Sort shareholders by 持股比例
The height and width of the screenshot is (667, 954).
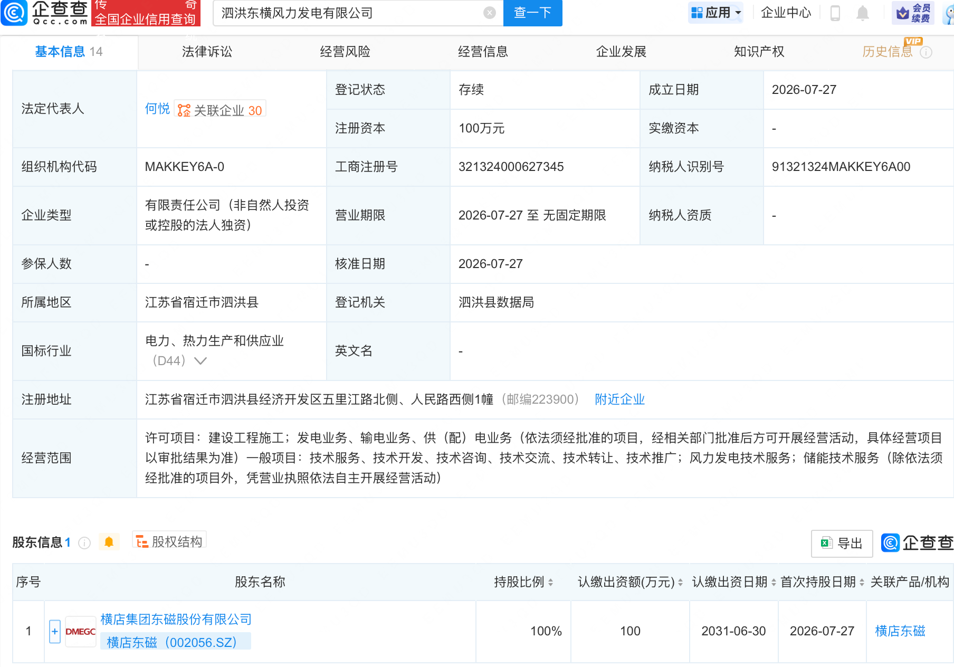550,582
